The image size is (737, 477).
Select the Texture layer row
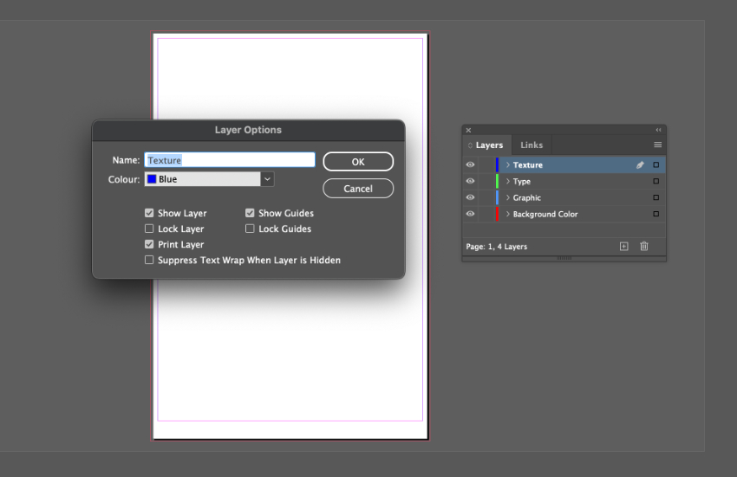pyautogui.click(x=564, y=164)
